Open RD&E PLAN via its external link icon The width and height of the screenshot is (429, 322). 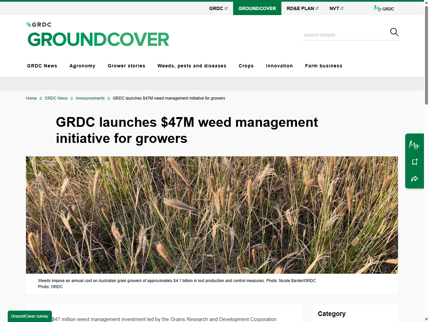click(x=317, y=8)
